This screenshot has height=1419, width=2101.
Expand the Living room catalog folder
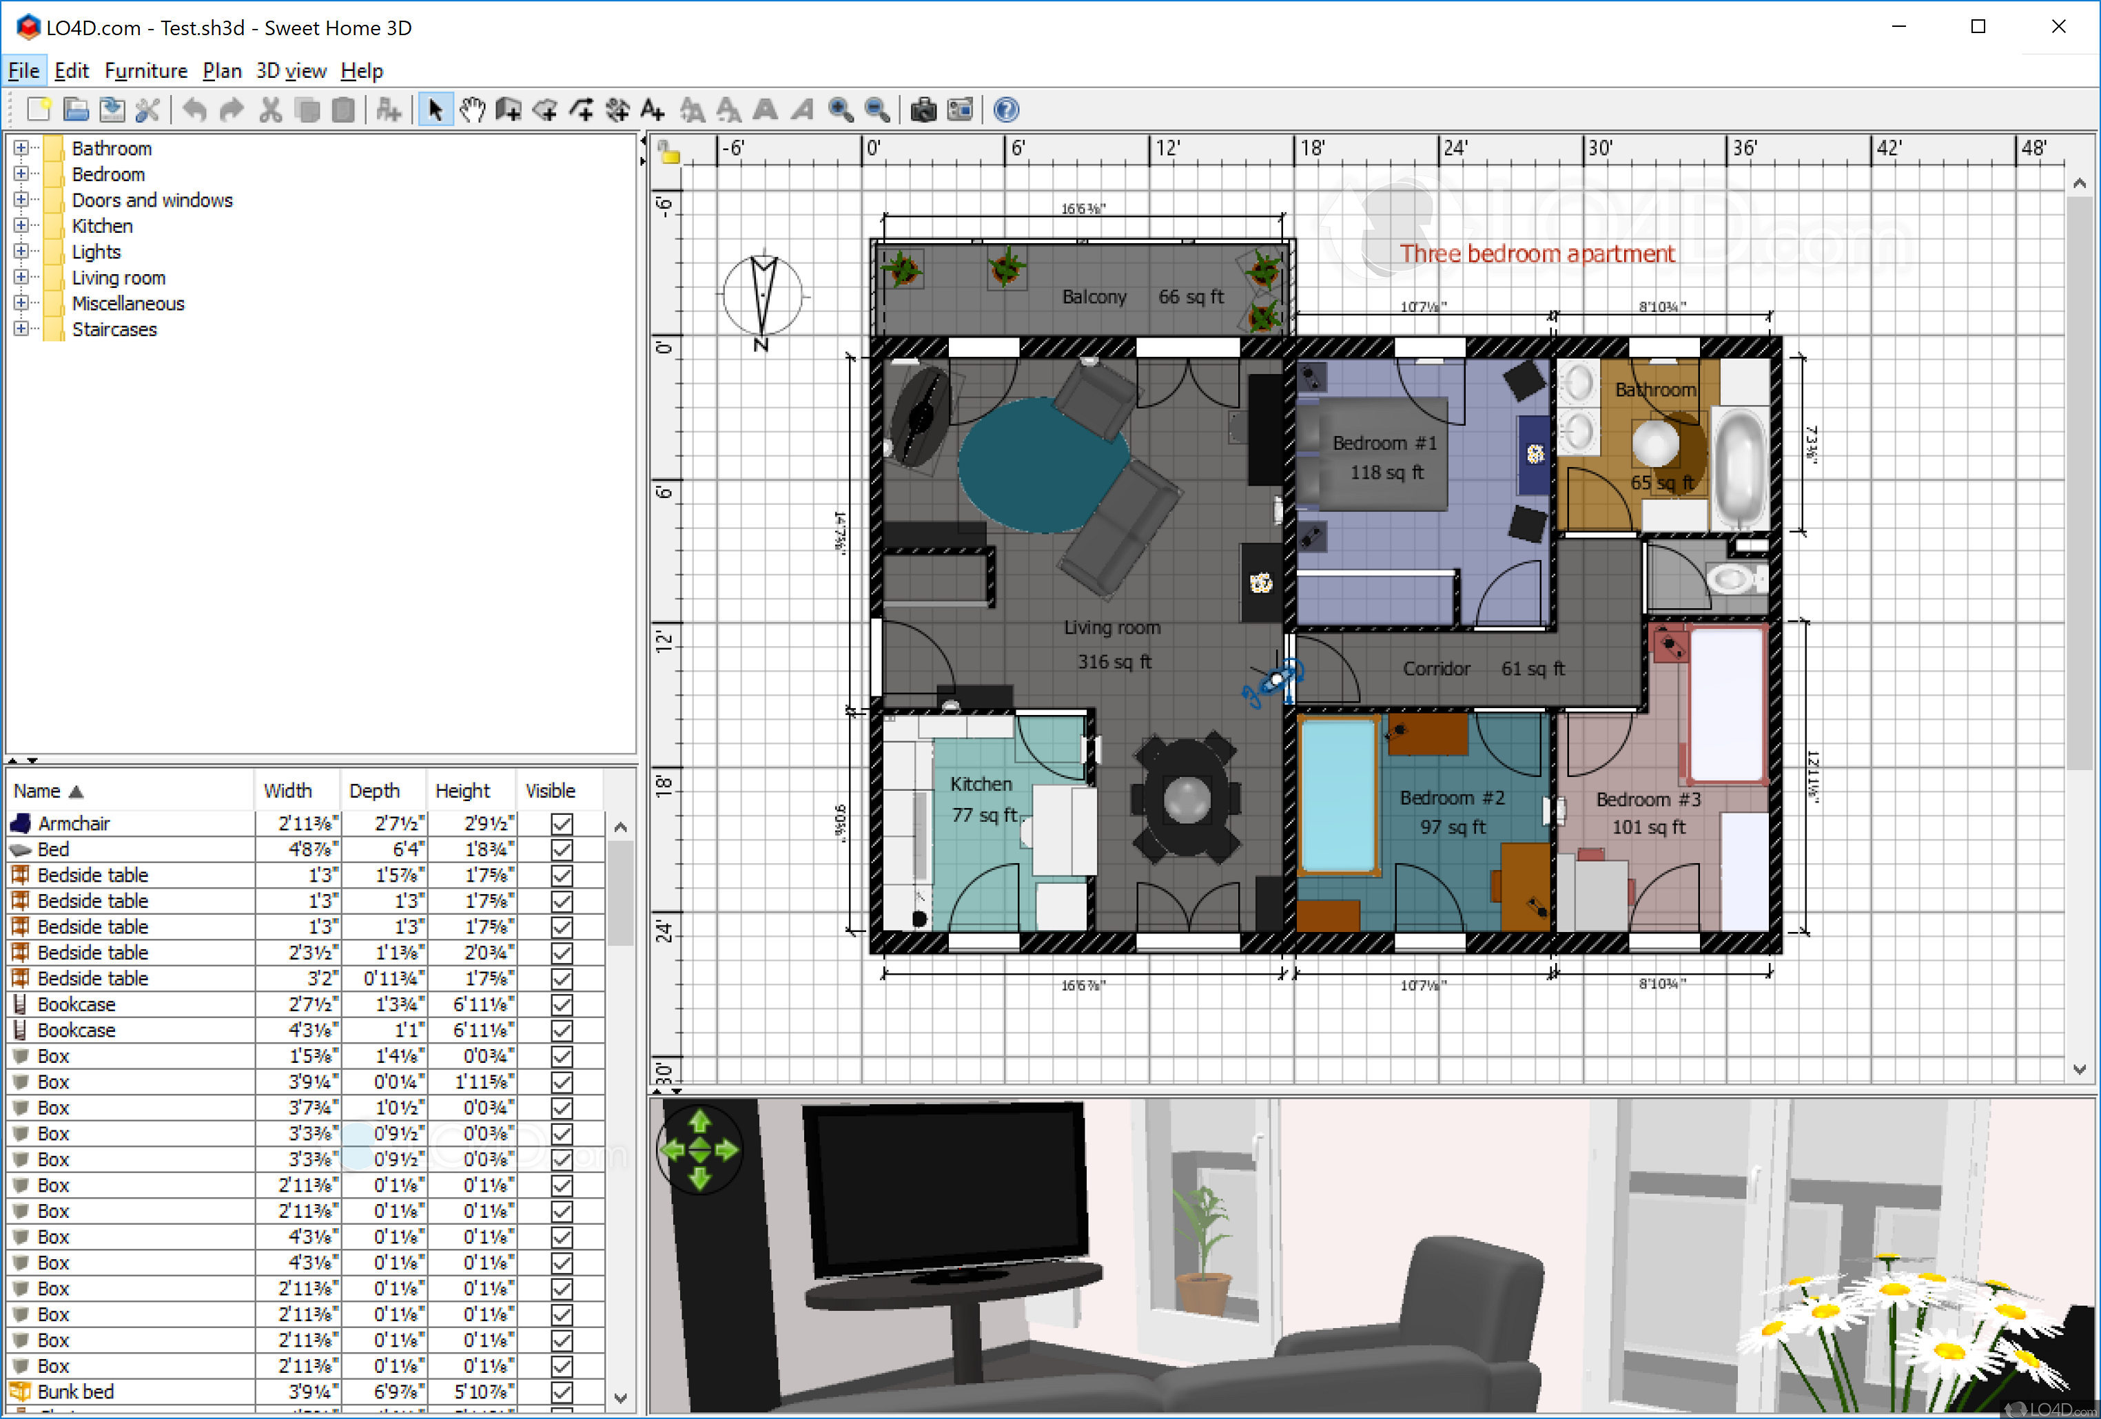[21, 278]
